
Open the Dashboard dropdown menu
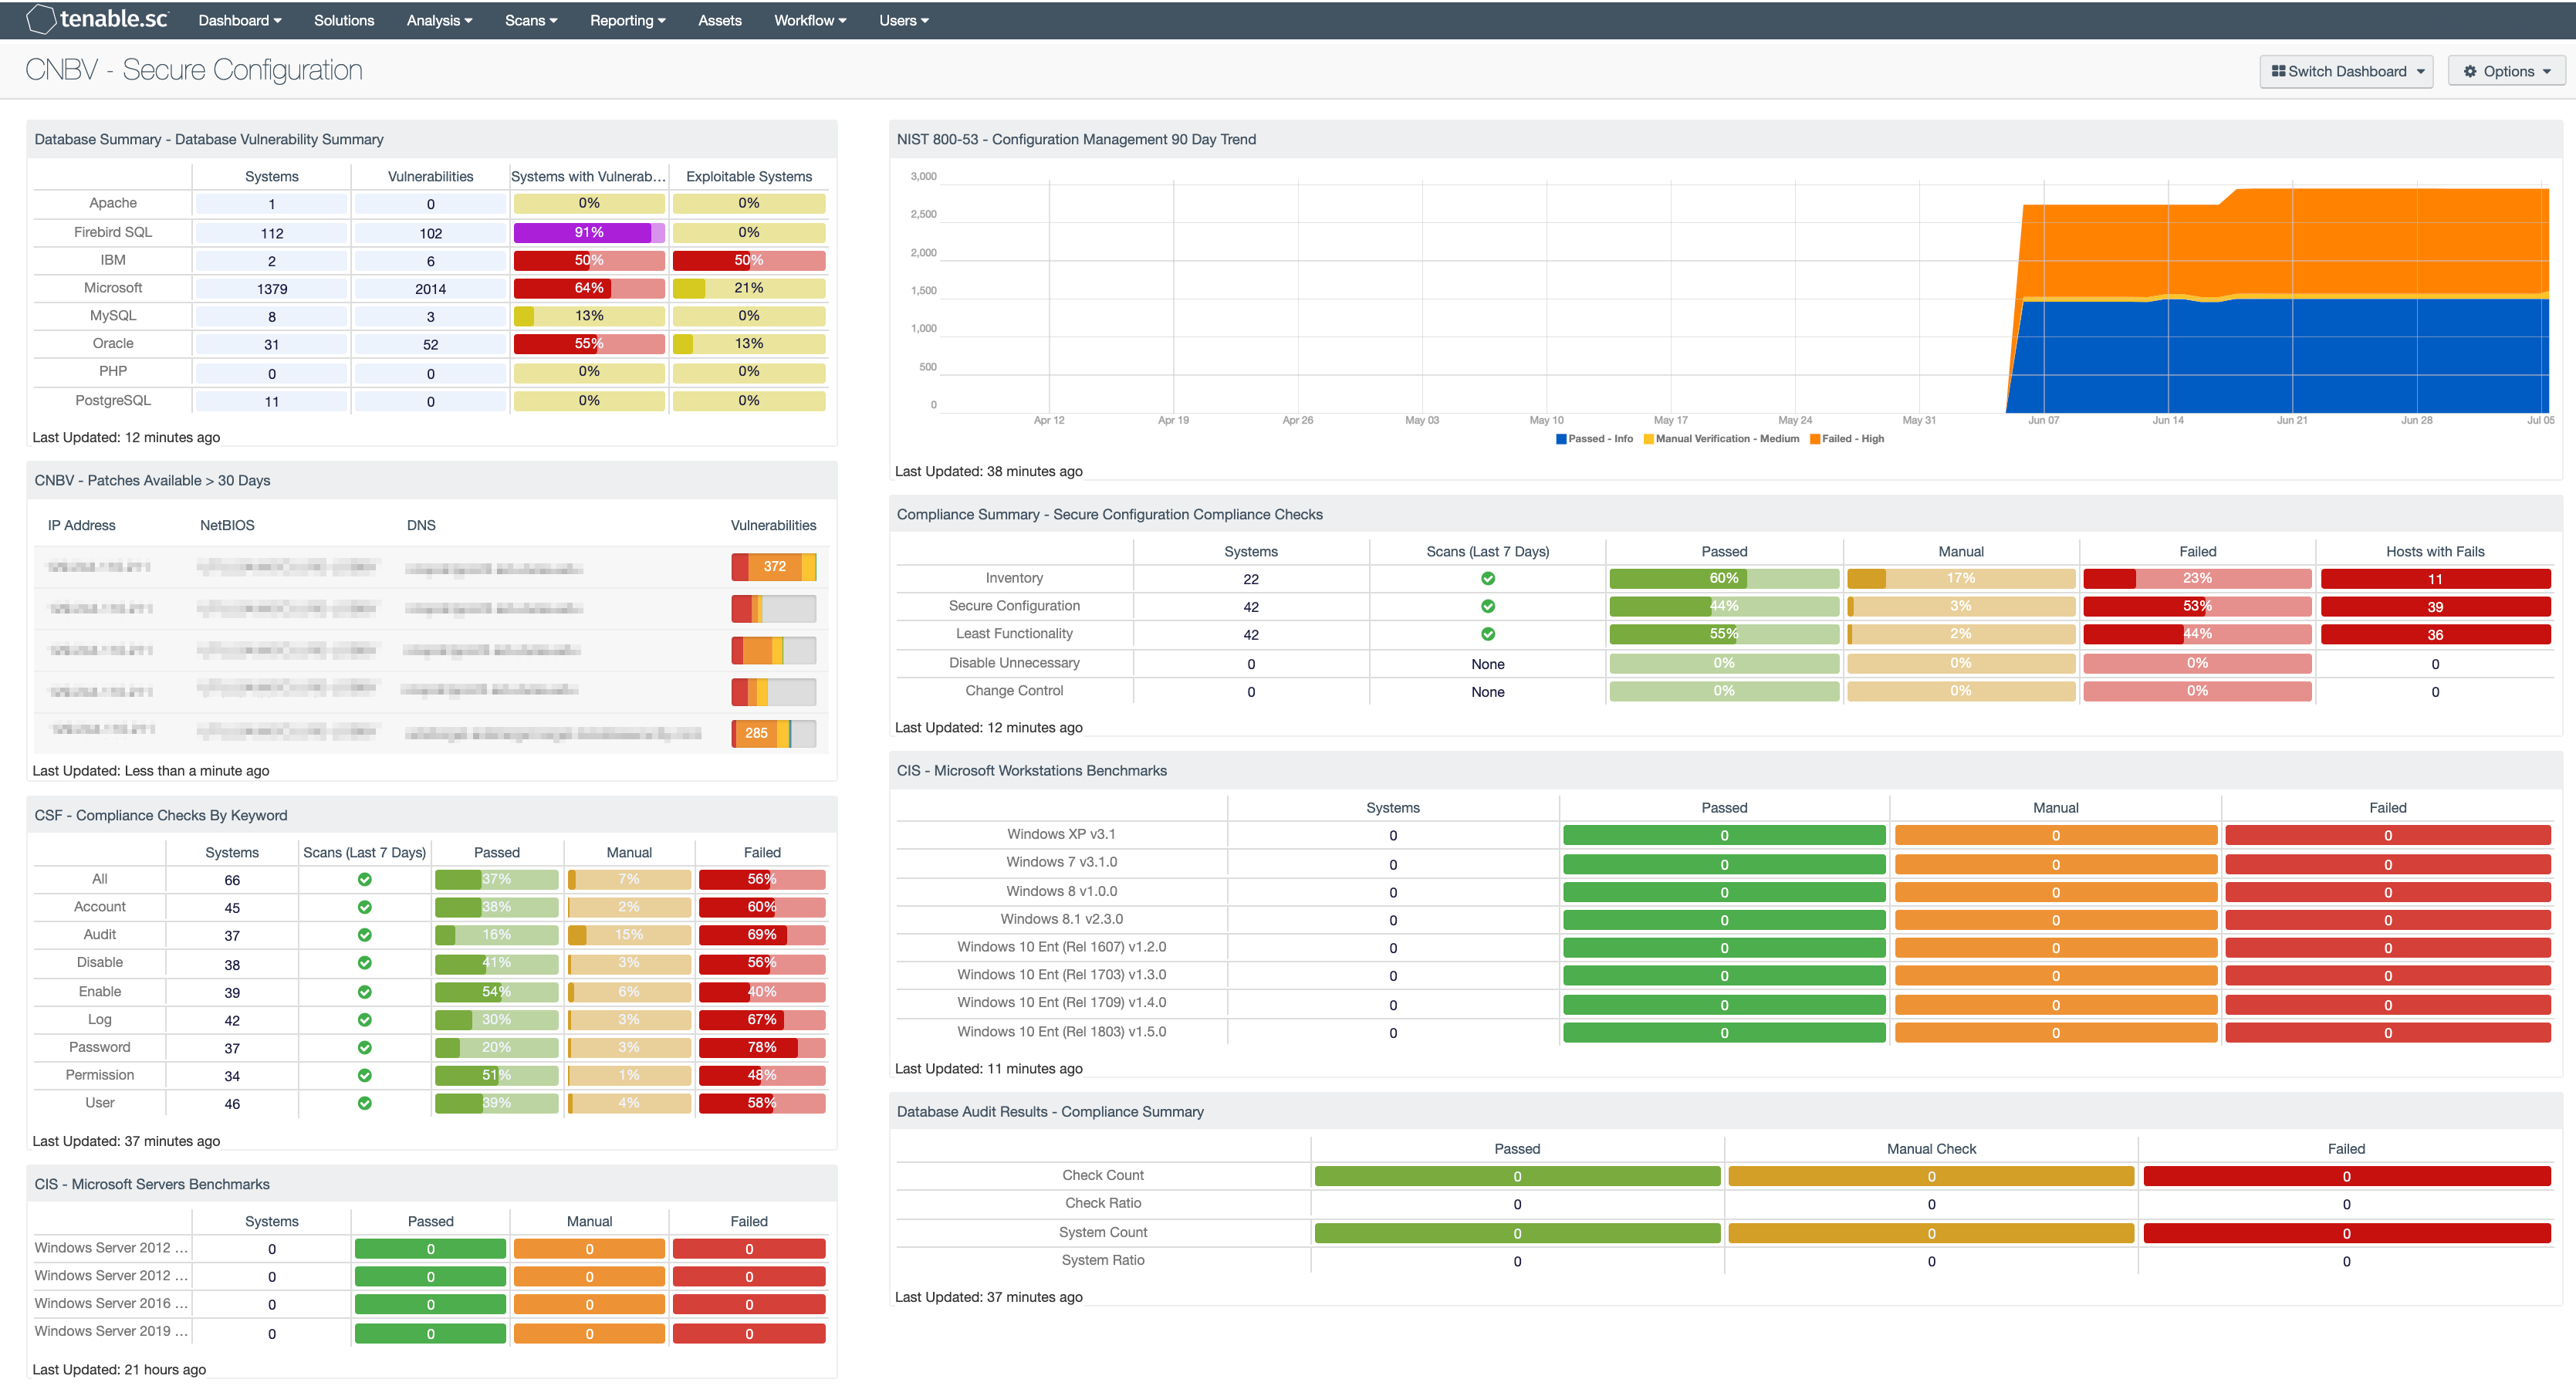pyautogui.click(x=237, y=17)
